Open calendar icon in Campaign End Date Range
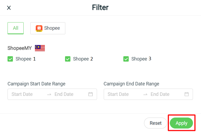 tap(186, 94)
